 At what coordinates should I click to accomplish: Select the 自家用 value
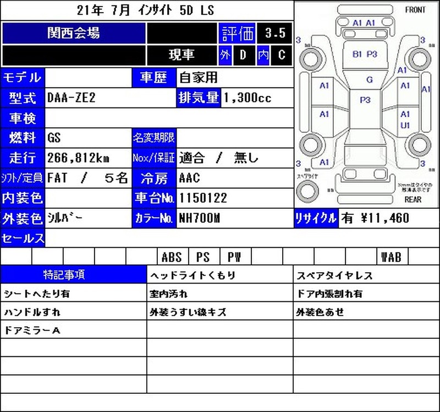pyautogui.click(x=199, y=78)
